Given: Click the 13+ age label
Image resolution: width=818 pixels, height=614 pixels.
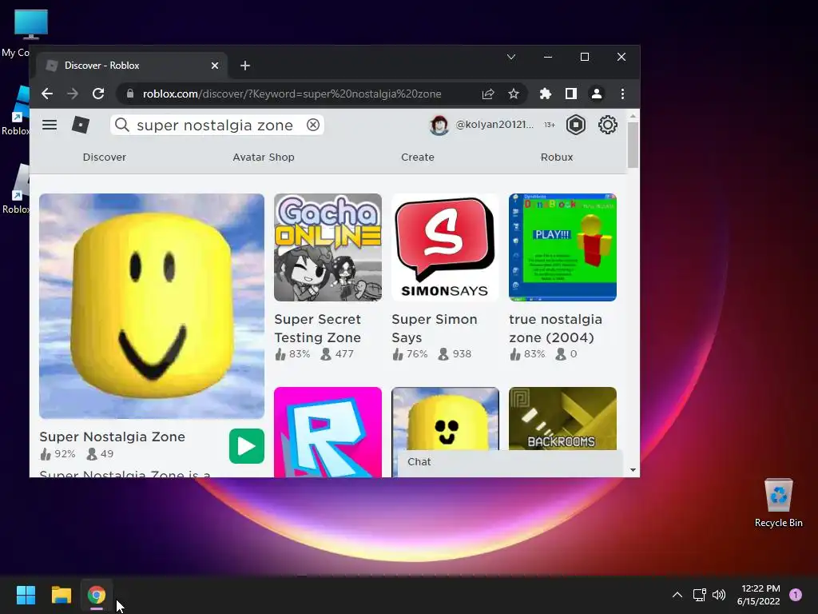Looking at the screenshot, I should (x=550, y=125).
